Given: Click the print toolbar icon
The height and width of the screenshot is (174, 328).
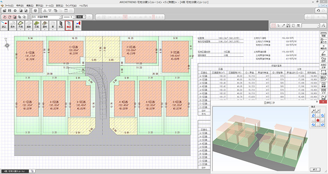Looking at the screenshot, I should (x=35, y=11).
